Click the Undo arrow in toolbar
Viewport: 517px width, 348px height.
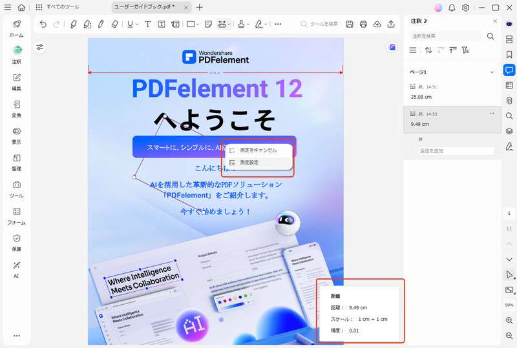(x=43, y=24)
